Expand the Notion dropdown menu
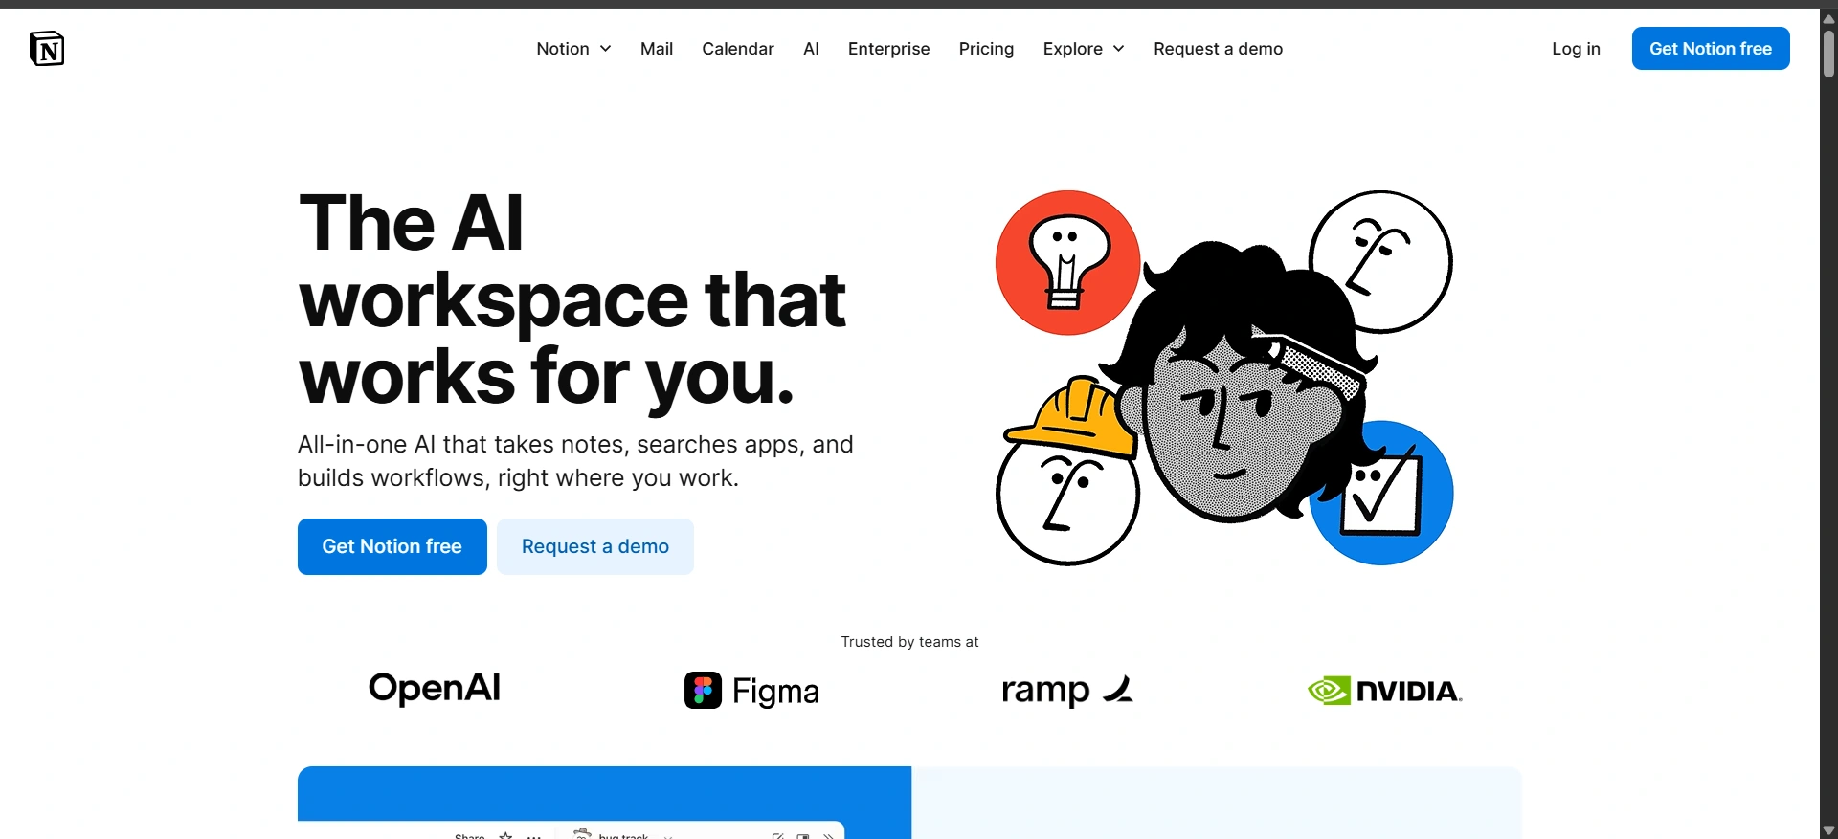 573,49
